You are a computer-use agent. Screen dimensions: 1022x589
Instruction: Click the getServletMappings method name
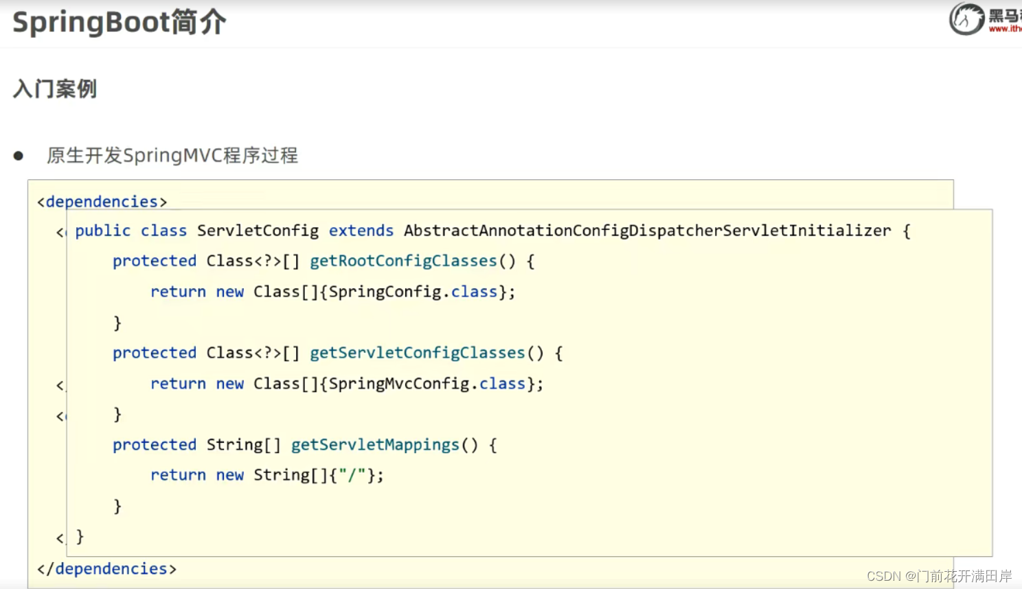[x=375, y=445]
